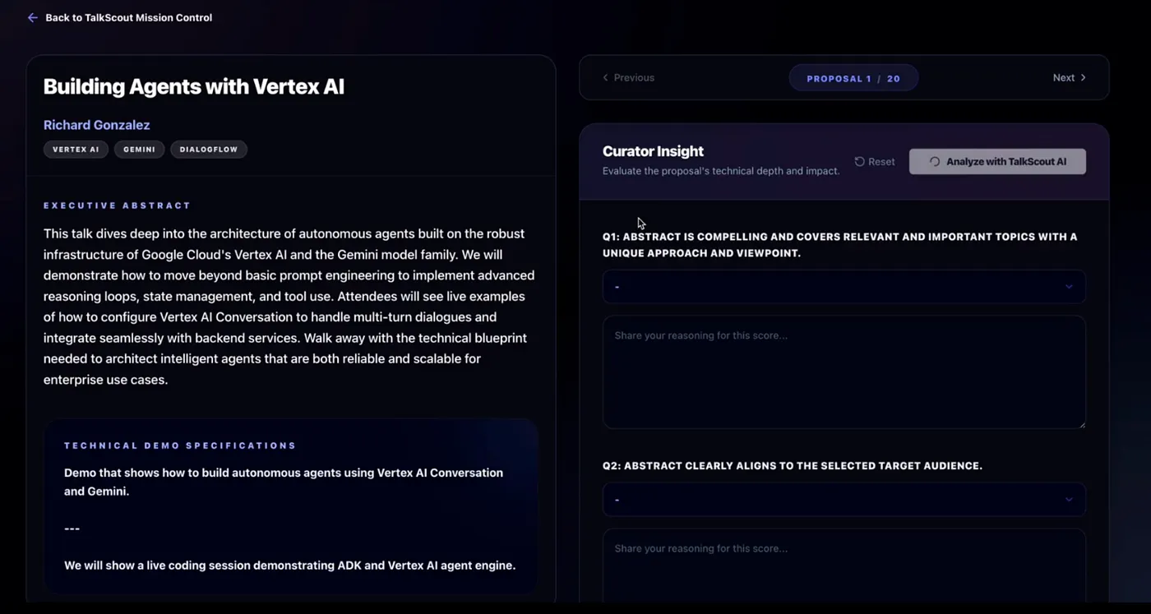Click 'Evaluate the proposal's technical depth' subtitle

coord(721,171)
